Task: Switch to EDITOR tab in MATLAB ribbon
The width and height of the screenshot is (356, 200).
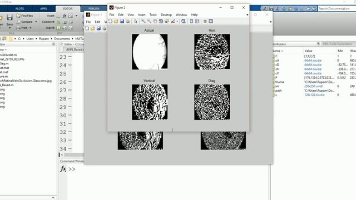Action: click(x=68, y=9)
